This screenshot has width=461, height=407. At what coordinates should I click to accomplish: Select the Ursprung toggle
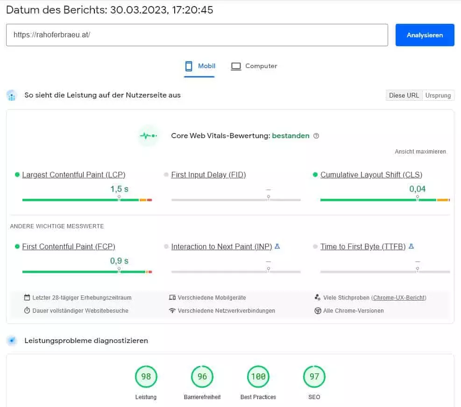click(438, 96)
